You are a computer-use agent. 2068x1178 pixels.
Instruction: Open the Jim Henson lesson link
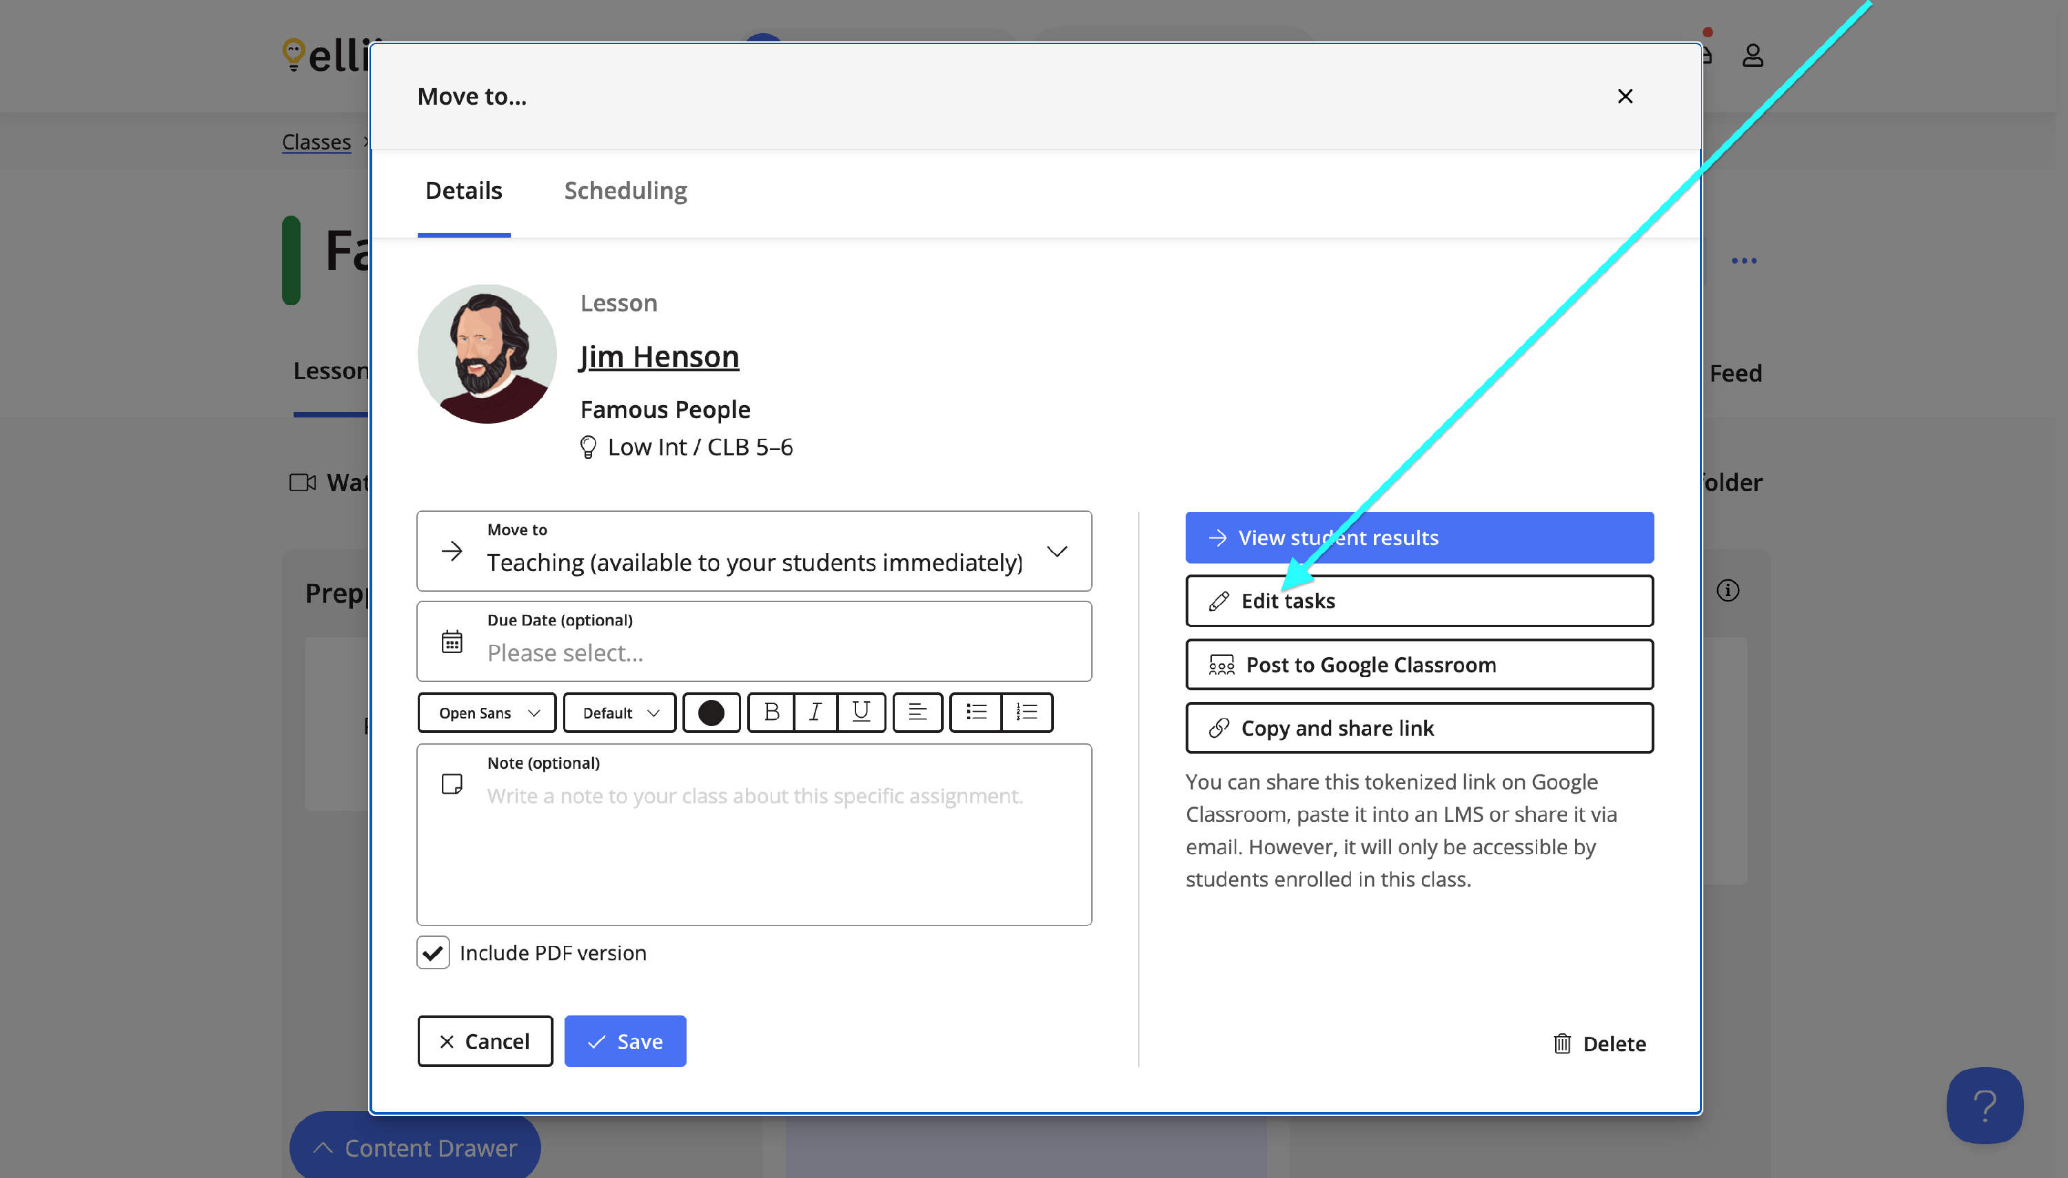[659, 357]
